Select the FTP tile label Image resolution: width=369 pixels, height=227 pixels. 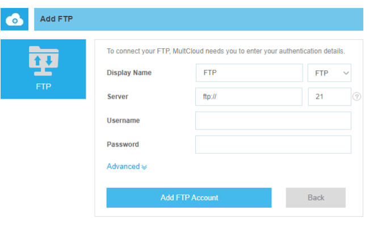pos(44,87)
